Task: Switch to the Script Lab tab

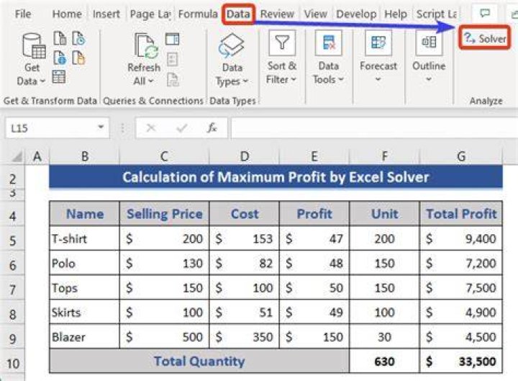Action: [x=437, y=14]
